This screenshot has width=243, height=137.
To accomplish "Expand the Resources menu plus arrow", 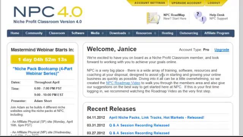I will (155, 33).
